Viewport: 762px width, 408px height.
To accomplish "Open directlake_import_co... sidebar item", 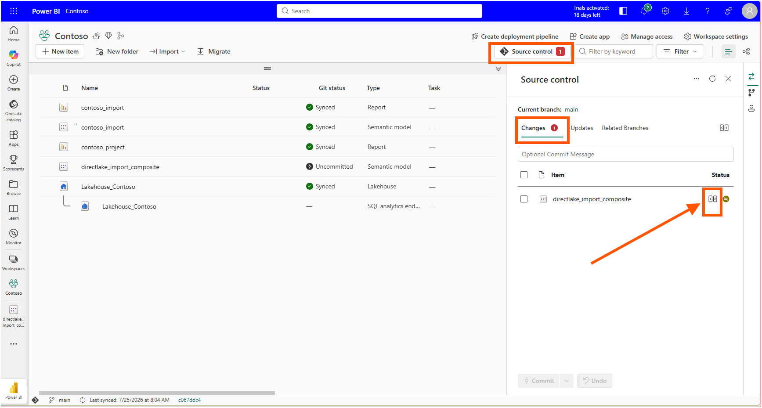I will tap(14, 316).
